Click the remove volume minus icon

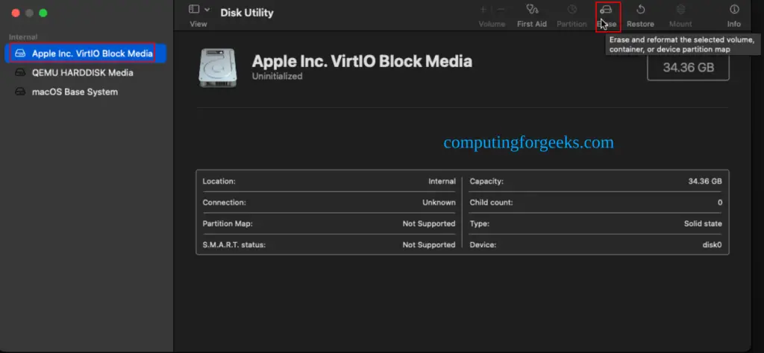point(501,9)
